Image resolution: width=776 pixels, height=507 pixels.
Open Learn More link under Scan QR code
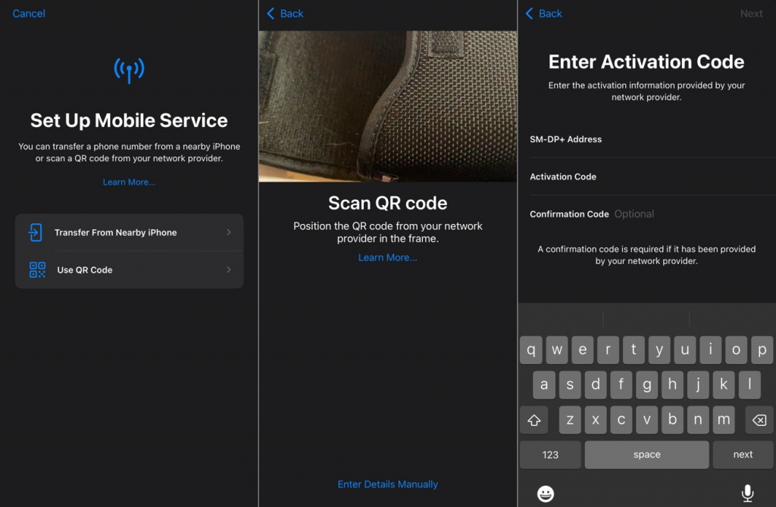pos(388,257)
